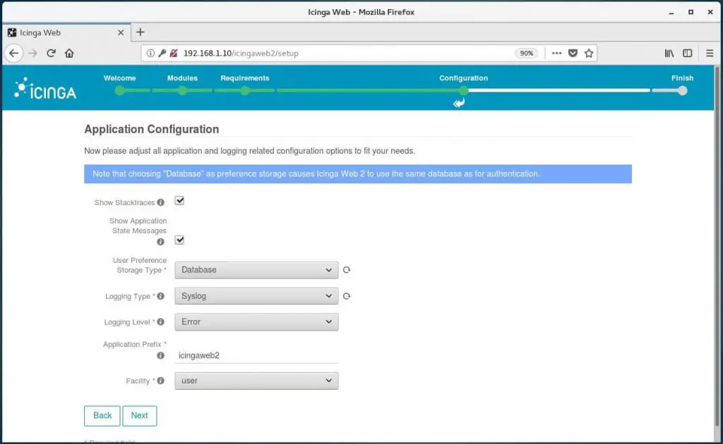Save page to Pocket icon
Screen dimensions: 723x444
pyautogui.click(x=573, y=54)
